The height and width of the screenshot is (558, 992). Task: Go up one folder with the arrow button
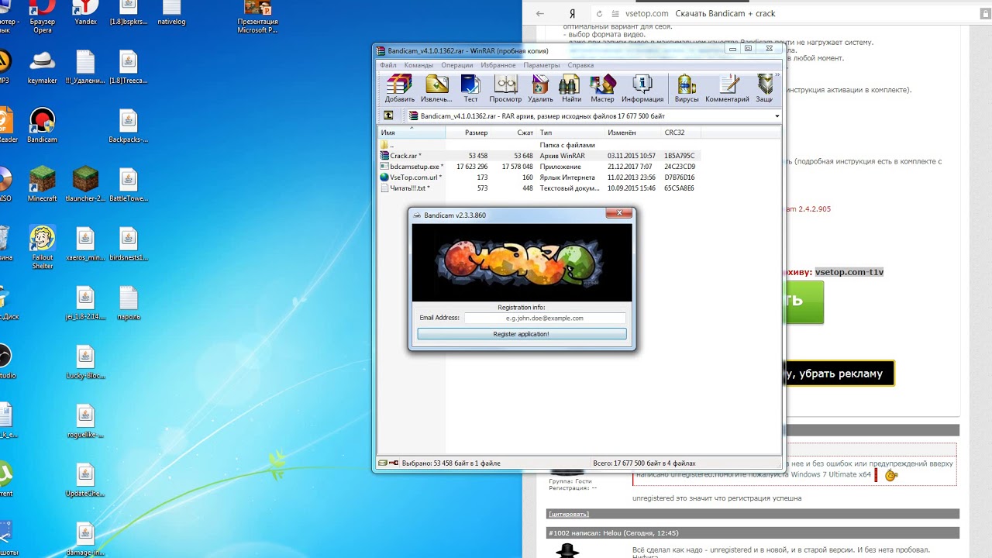(388, 115)
